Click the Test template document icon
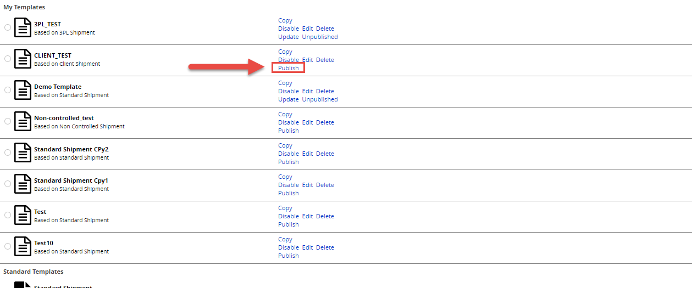The width and height of the screenshot is (692, 288). 23,215
